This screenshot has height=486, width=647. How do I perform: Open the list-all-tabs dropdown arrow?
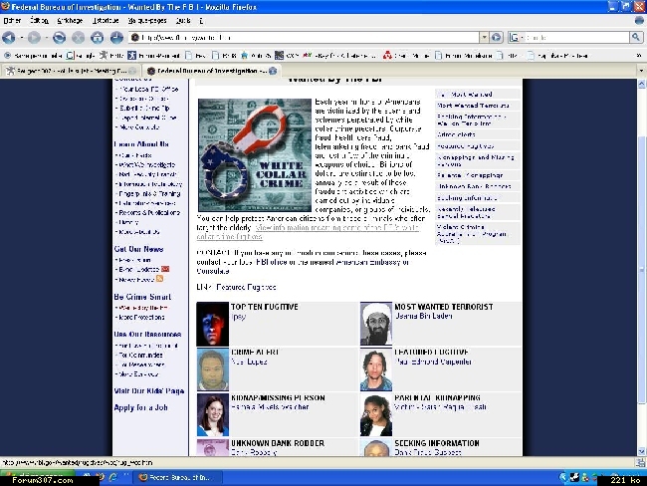click(x=641, y=71)
